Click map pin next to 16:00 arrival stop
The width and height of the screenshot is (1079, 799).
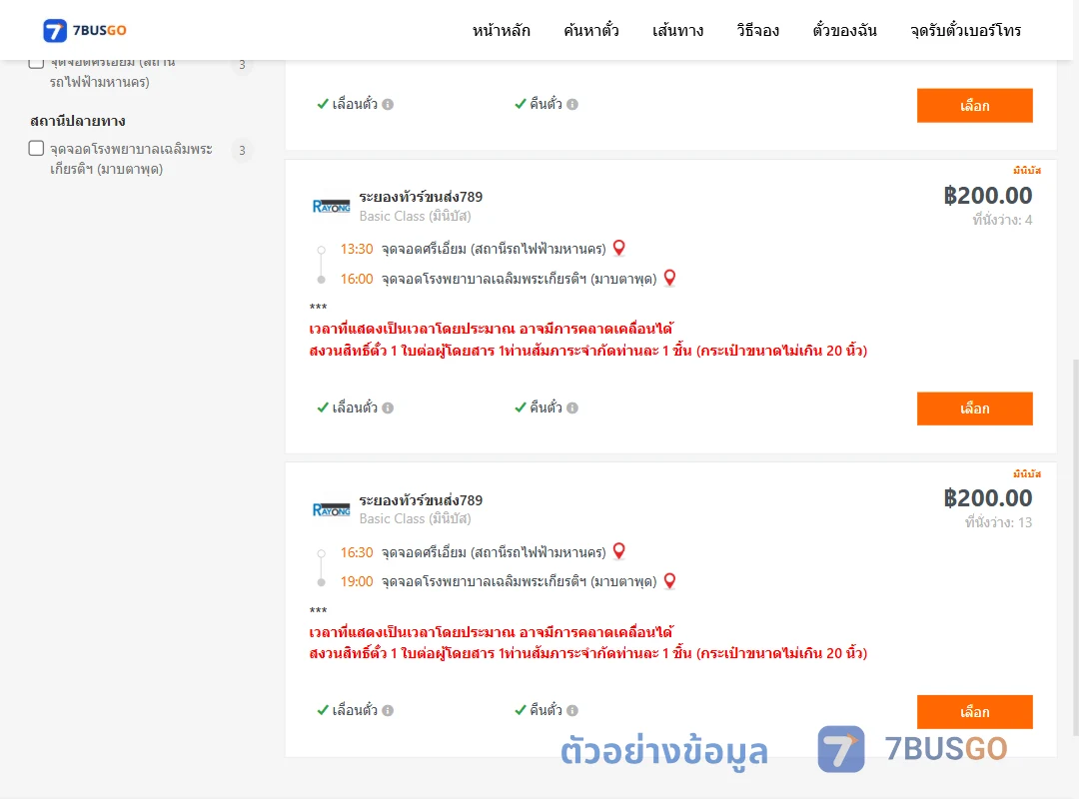pos(669,278)
